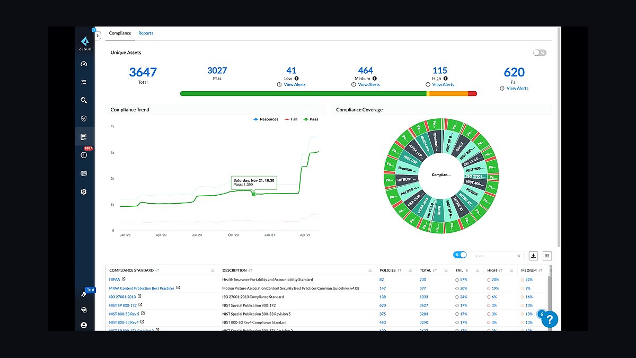Select the Compliance tab

point(120,33)
